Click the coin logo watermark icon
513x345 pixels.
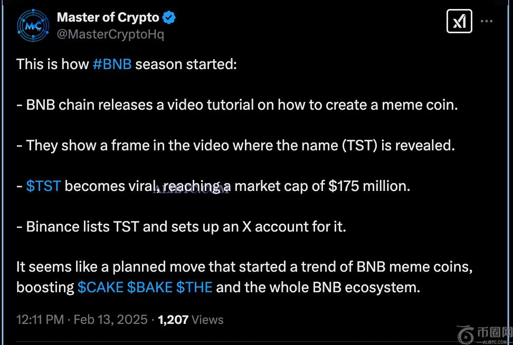465,335
